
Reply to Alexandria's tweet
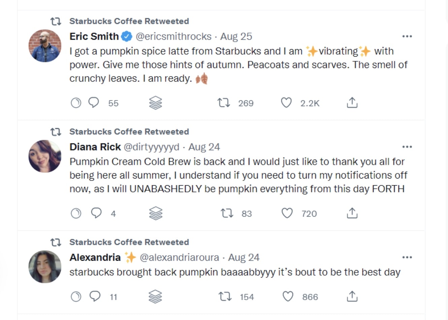pos(95,296)
